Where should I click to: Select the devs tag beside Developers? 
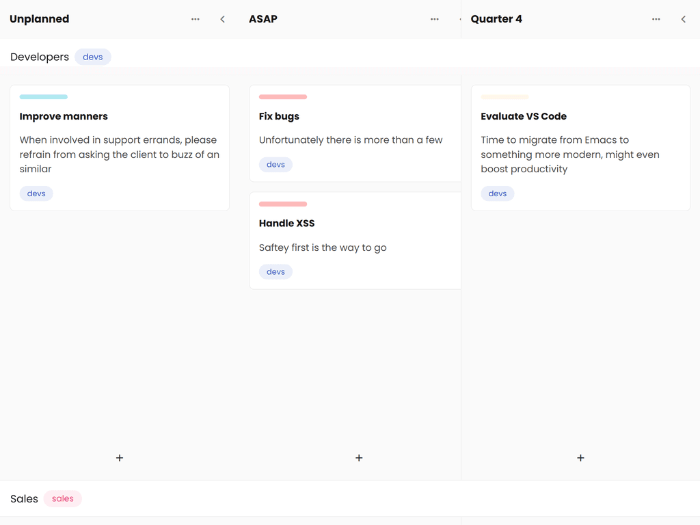pos(93,57)
